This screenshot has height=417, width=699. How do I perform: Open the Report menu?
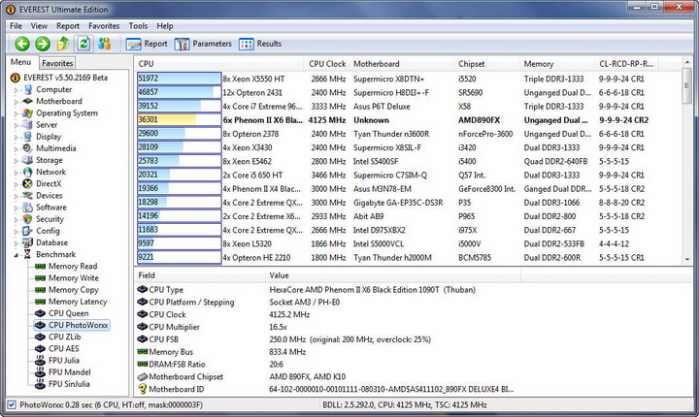click(68, 26)
